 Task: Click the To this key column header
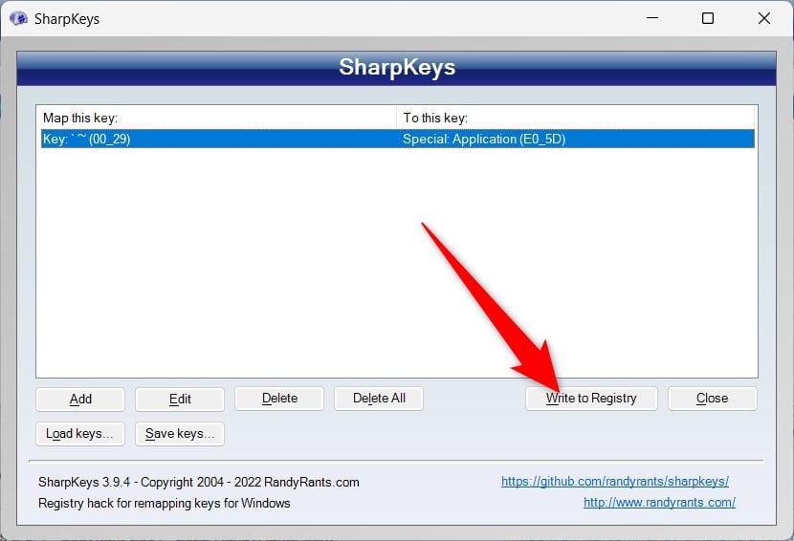pyautogui.click(x=575, y=118)
